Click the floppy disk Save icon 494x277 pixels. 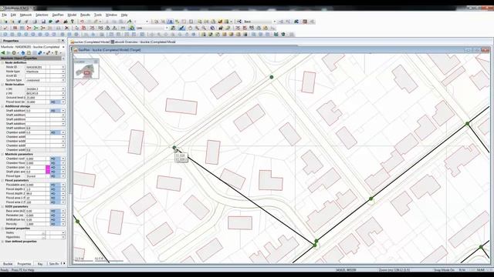pyautogui.click(x=43, y=22)
